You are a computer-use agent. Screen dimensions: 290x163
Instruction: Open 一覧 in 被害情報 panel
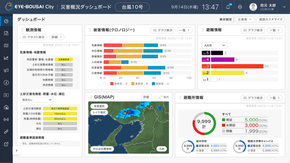coord(185,30)
